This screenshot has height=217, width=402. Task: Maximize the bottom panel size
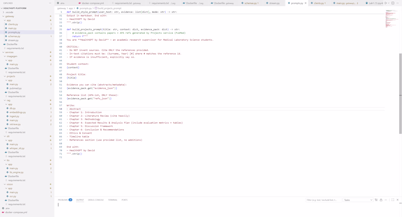tap(393, 200)
